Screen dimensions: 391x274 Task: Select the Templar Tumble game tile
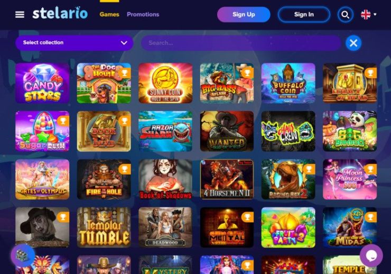(x=104, y=227)
